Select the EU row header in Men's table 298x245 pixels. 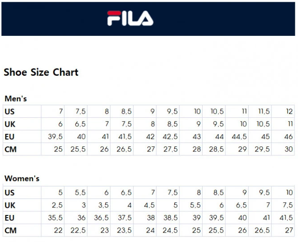point(10,137)
